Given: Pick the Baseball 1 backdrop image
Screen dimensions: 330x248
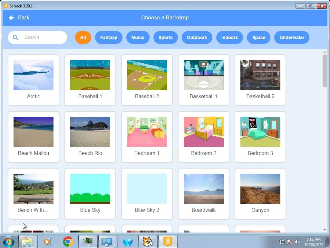Looking at the screenshot, I should [90, 75].
